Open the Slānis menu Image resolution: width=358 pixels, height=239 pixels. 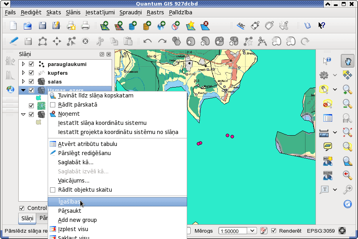(x=73, y=12)
